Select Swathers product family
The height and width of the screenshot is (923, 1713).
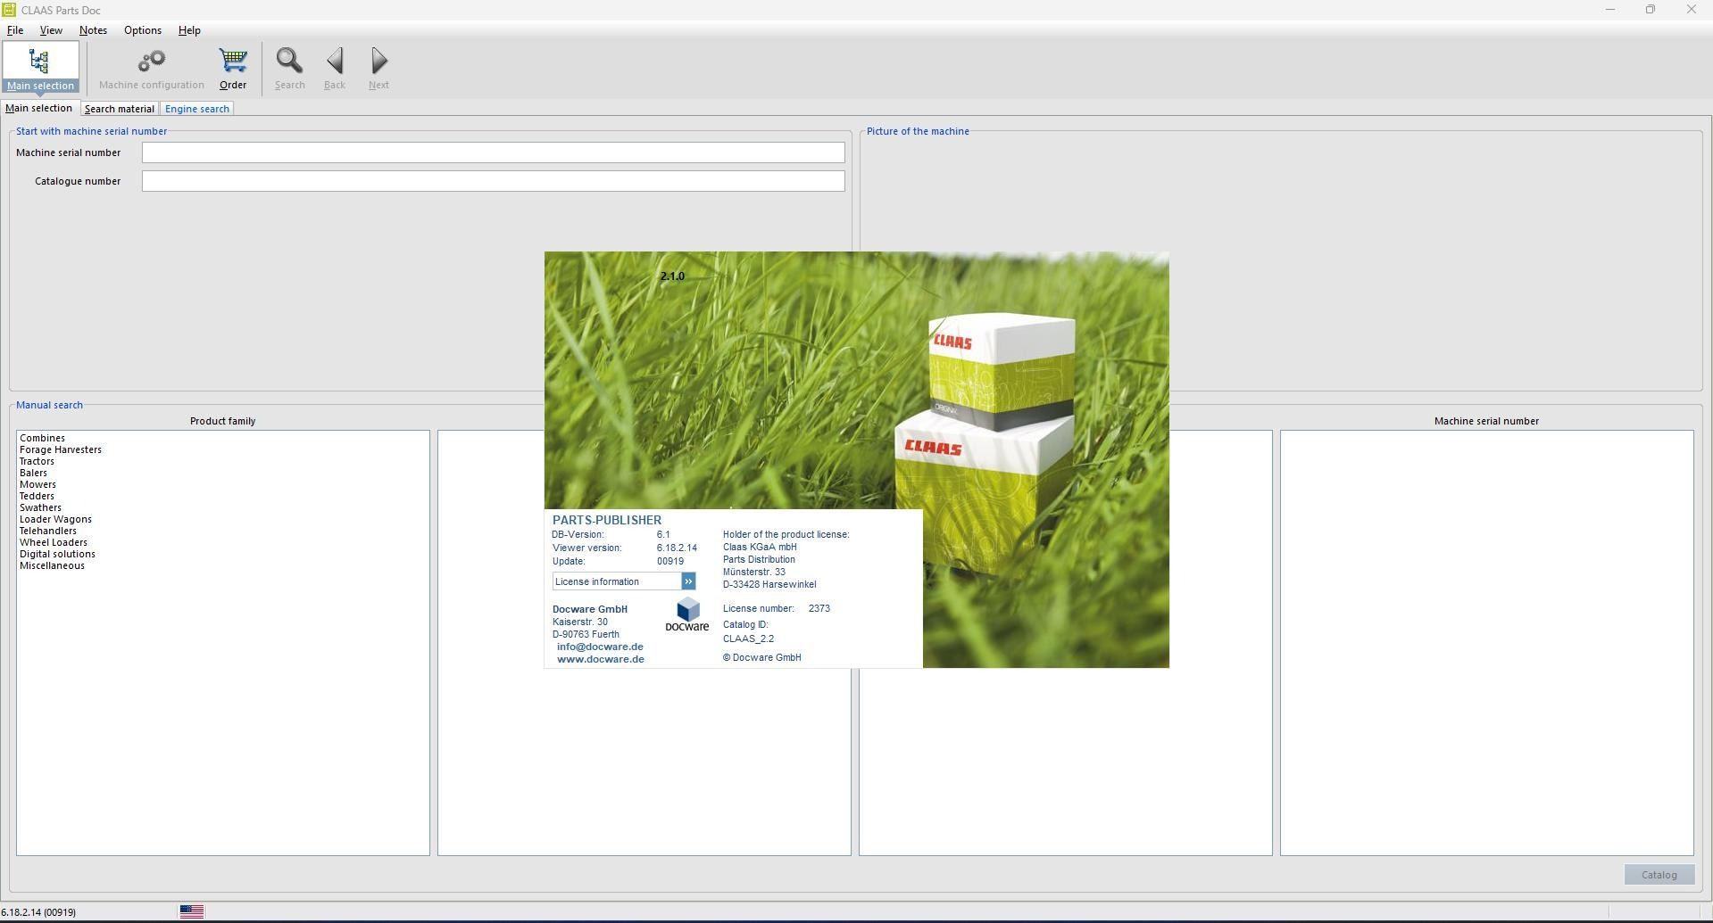click(x=40, y=507)
